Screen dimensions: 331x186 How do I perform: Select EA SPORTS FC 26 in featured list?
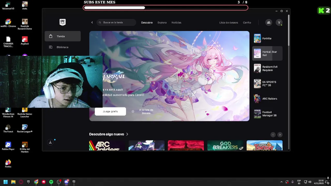point(267,83)
